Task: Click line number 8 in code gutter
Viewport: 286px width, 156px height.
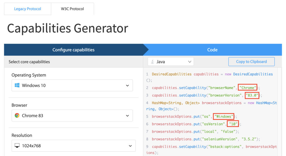Action: [147, 139]
